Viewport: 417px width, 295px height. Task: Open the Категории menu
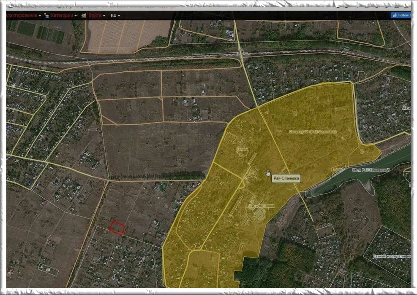click(62, 16)
